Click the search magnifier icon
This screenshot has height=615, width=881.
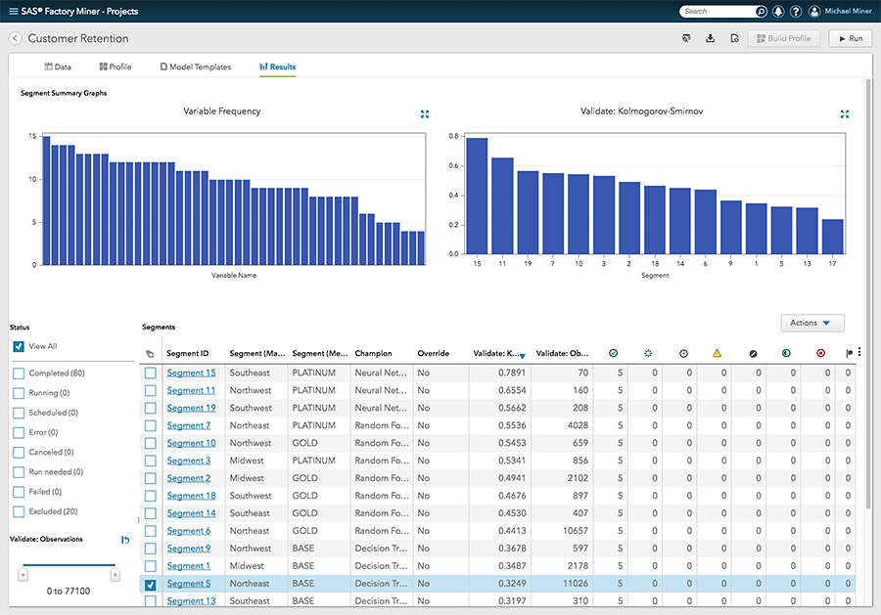click(761, 12)
